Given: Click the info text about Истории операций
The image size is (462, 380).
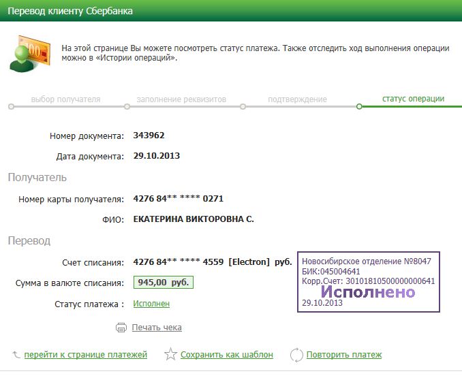Looking at the screenshot, I should click(x=255, y=52).
